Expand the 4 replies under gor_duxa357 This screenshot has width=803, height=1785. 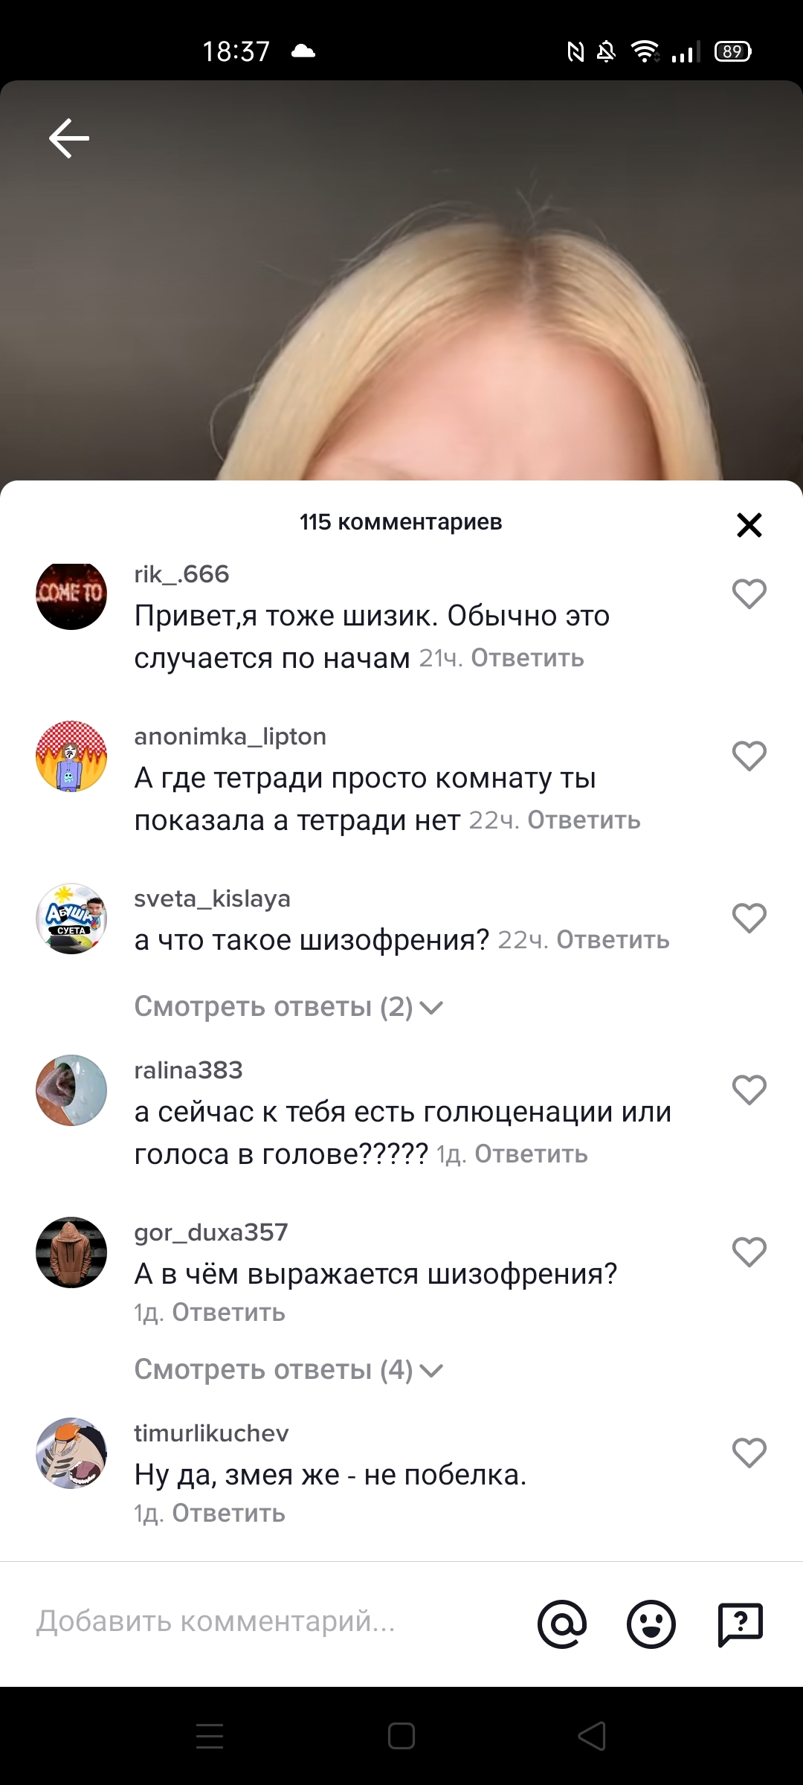[288, 1369]
